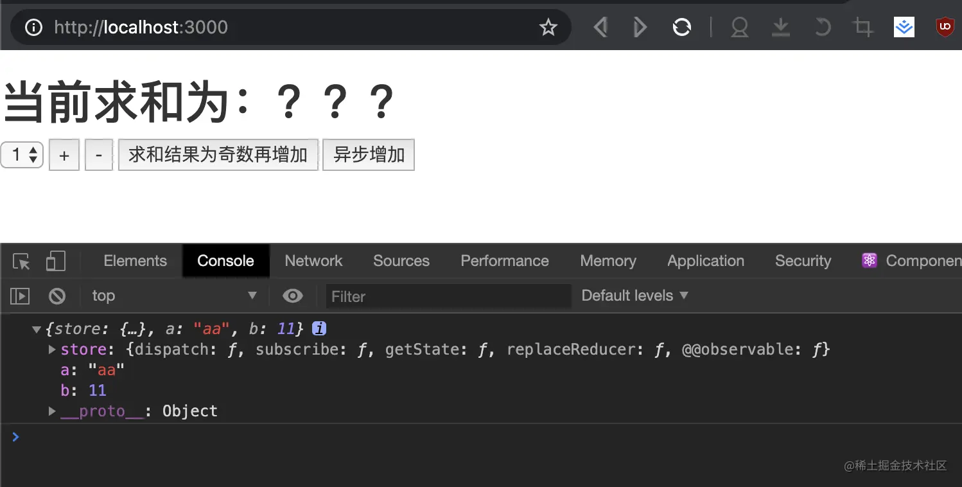The image size is (962, 487).
Task: Open downloads via the download arrow icon
Action: [x=780, y=27]
